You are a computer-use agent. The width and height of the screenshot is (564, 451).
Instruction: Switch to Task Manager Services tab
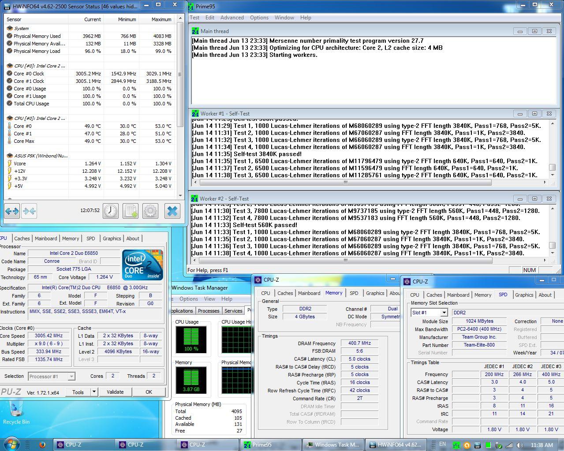[233, 311]
